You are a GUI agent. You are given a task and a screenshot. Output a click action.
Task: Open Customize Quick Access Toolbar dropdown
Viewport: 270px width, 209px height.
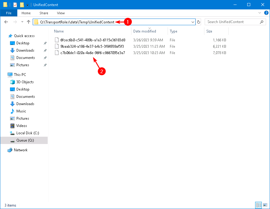27,5
